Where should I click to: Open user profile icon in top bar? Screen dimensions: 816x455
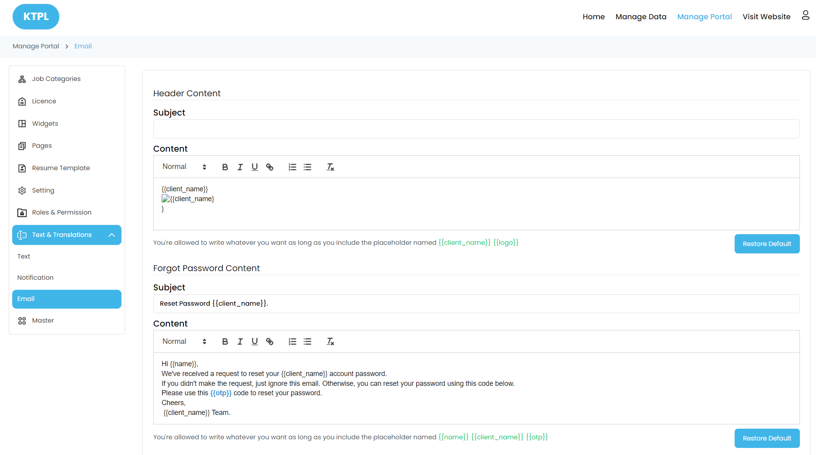[805, 16]
